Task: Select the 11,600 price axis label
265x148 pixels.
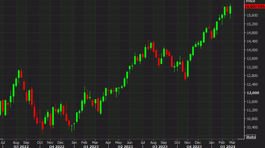Action: pos(252,101)
